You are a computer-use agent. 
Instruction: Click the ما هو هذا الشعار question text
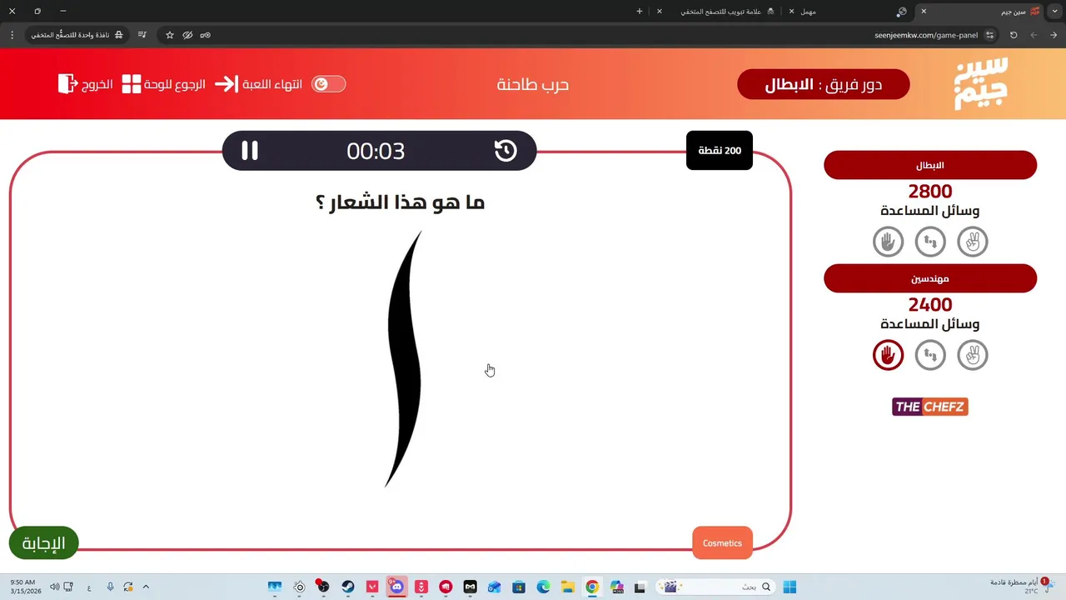pyautogui.click(x=400, y=202)
